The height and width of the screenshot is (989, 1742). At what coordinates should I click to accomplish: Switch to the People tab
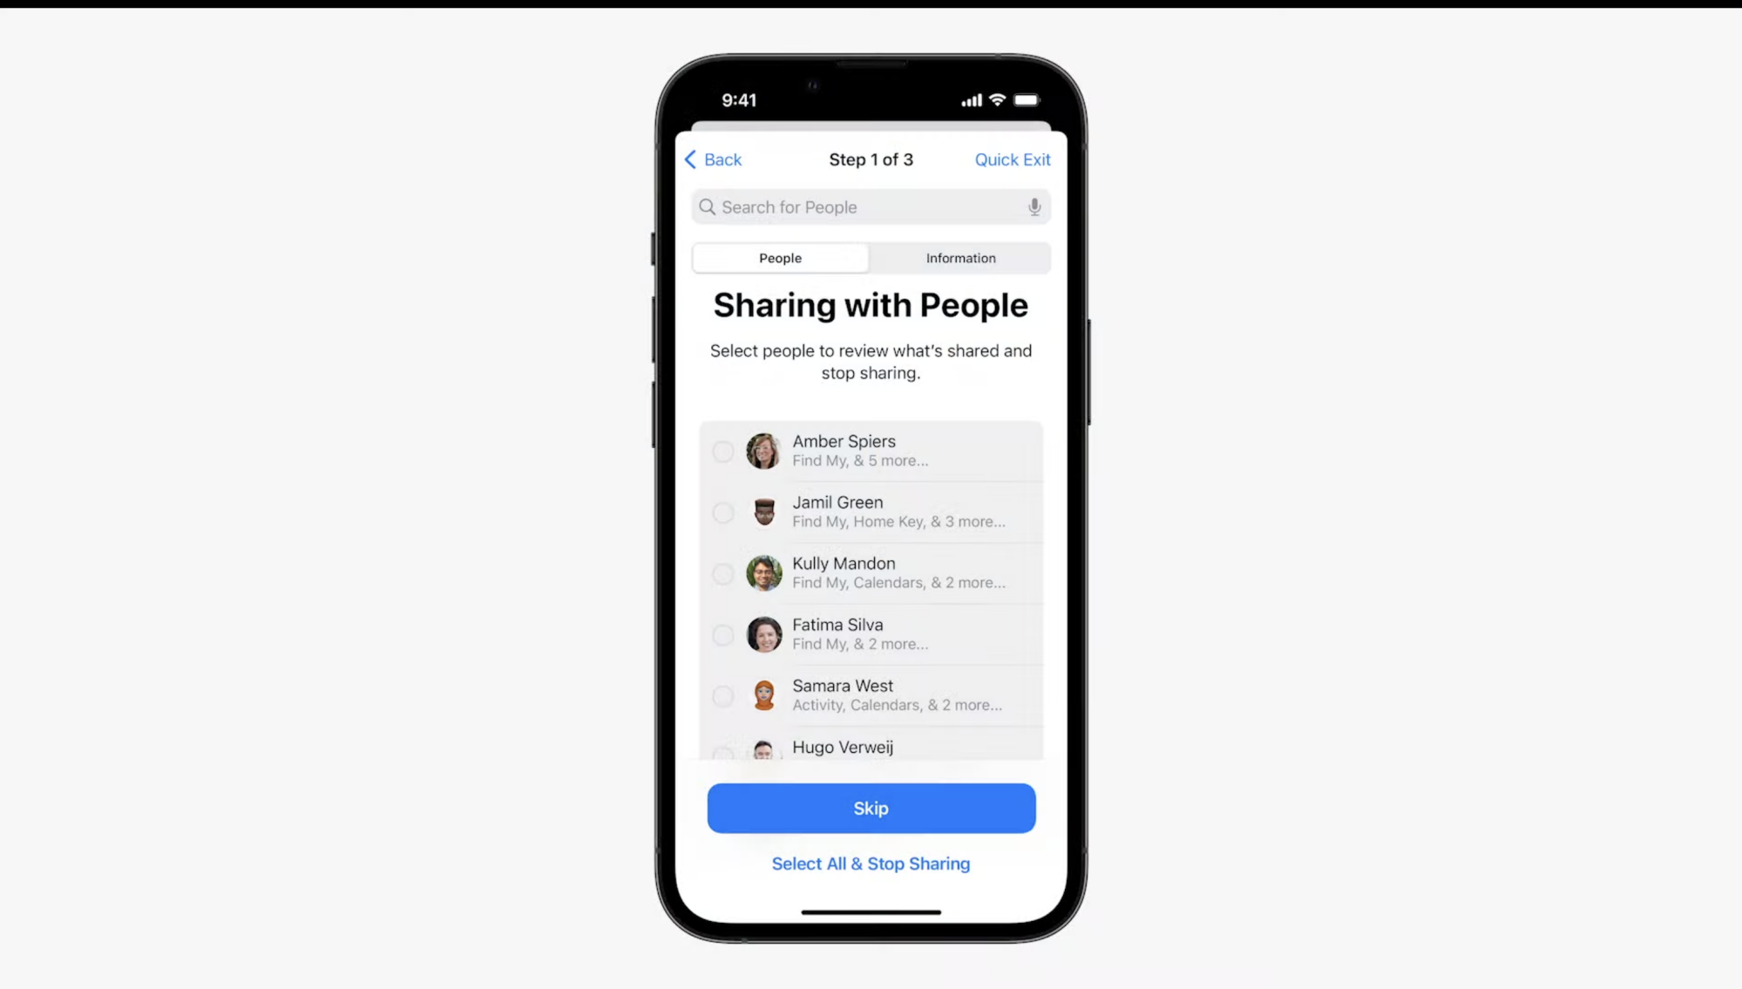[x=780, y=257]
